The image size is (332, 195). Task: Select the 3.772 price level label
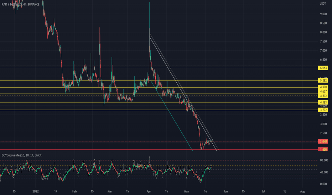coord(323,110)
